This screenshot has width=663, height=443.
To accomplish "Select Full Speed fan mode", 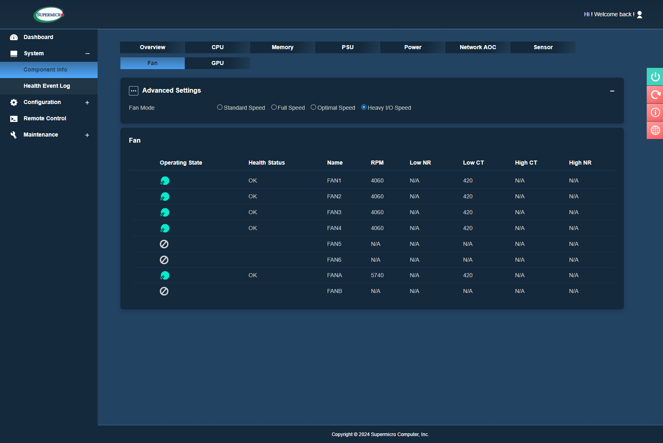I will coord(274,107).
